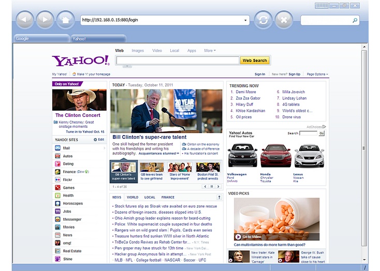The width and height of the screenshot is (380, 271).
Task: Click the browser Forward arrow button
Action: pyautogui.click(x=45, y=20)
